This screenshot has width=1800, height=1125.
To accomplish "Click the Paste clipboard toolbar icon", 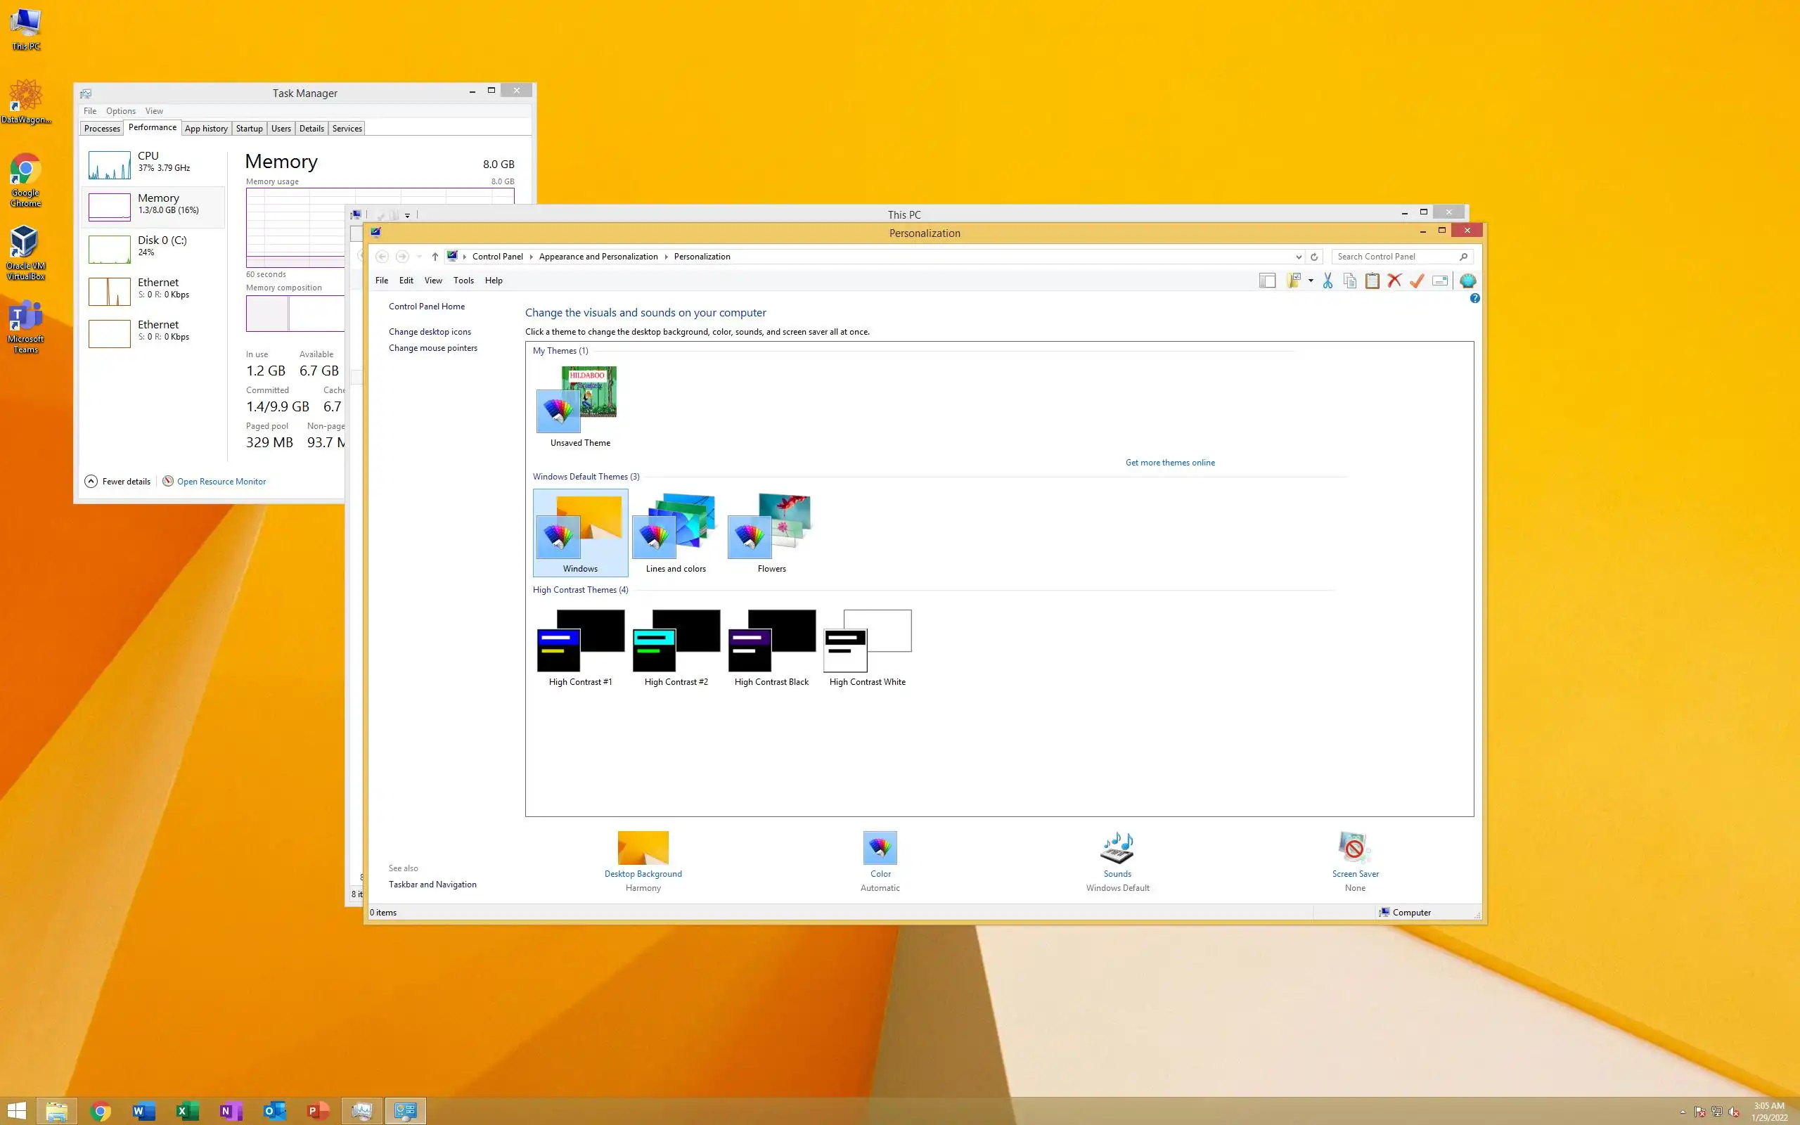I will (1372, 281).
